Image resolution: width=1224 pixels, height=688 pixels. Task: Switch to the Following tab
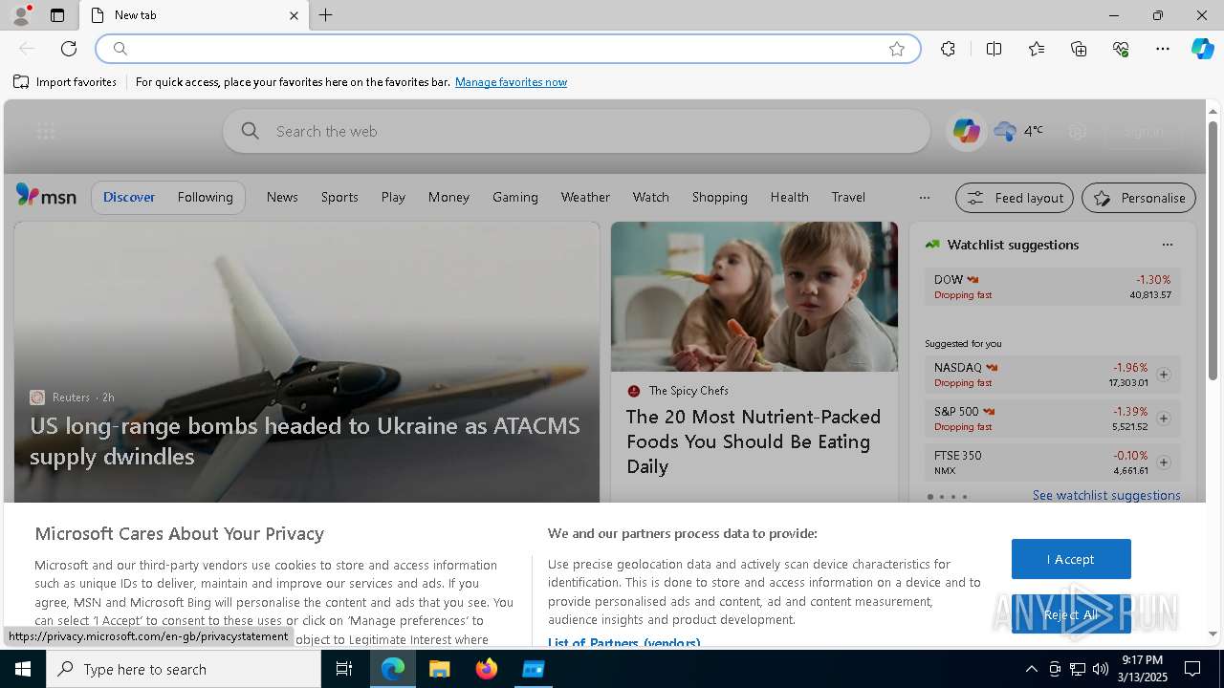206,197
